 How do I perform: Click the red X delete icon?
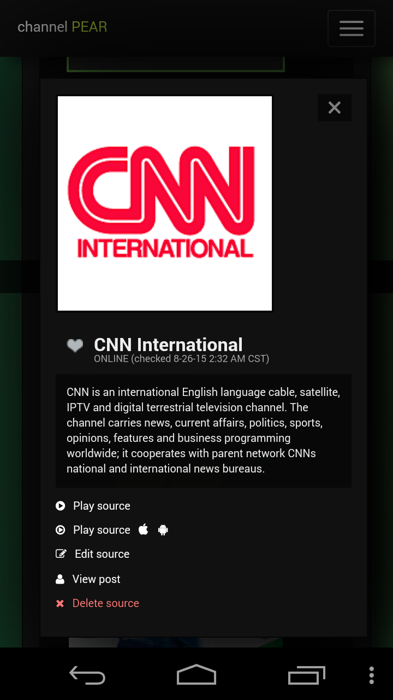click(x=60, y=604)
